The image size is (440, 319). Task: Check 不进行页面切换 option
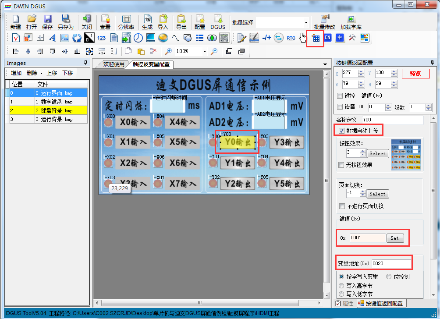coord(342,206)
